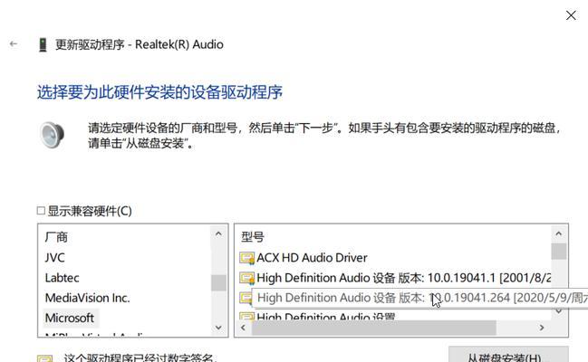Screen dimensions: 588x362
Task: Select JVC in the manufacturer list
Action: point(54,258)
